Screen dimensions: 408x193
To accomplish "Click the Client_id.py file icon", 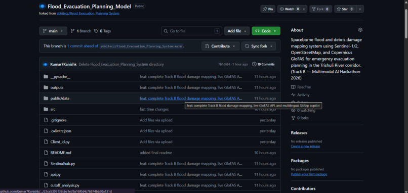I will 46,142.
